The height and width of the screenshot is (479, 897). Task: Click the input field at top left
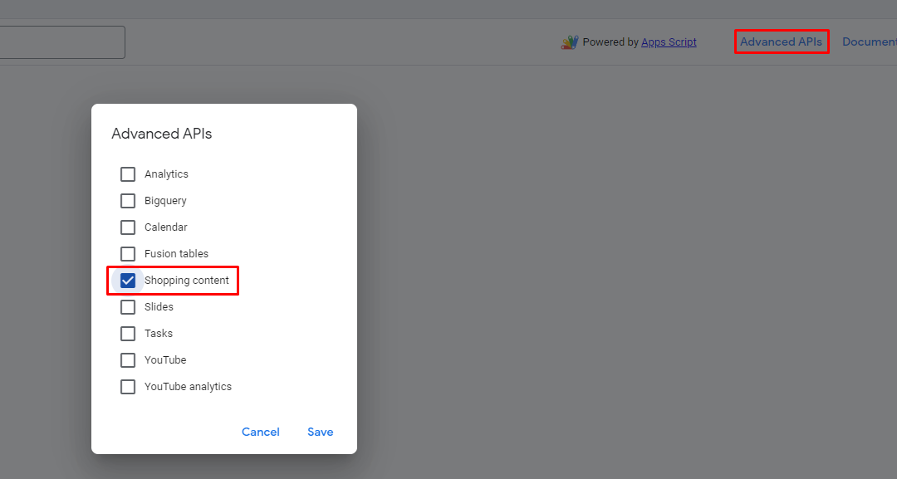coord(62,42)
